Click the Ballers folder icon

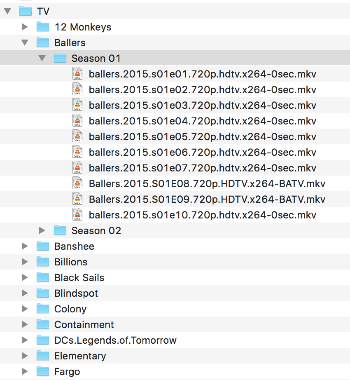pos(43,43)
